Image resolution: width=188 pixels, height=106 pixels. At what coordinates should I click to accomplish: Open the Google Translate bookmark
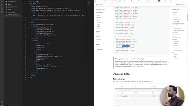tap(142, 1)
